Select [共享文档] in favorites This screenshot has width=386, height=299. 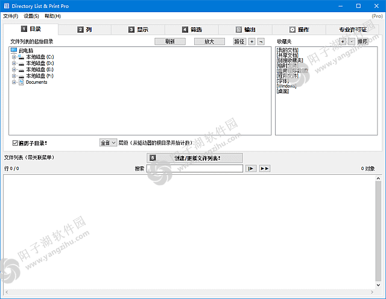pos(287,55)
